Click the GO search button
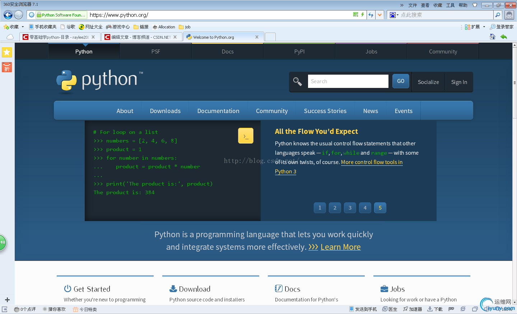517x314 pixels. [x=401, y=81]
